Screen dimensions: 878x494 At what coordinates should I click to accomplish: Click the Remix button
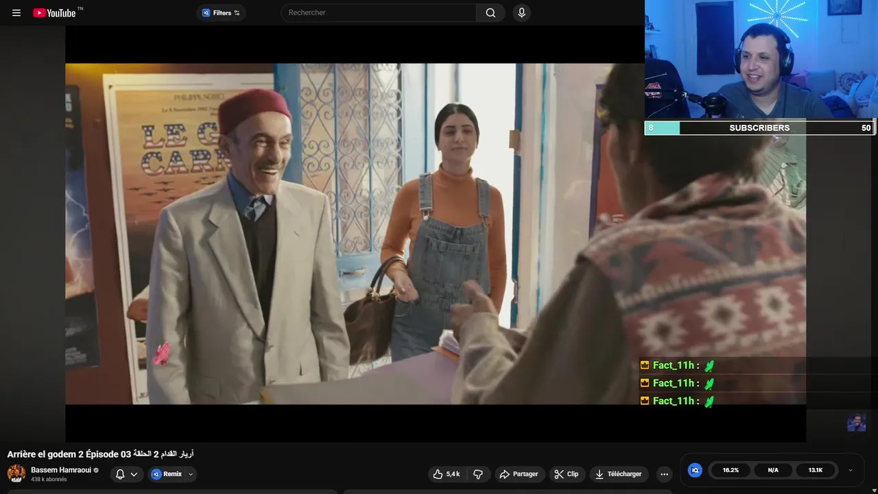click(x=167, y=474)
